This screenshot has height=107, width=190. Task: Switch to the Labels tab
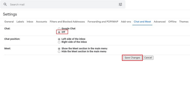(x=20, y=22)
